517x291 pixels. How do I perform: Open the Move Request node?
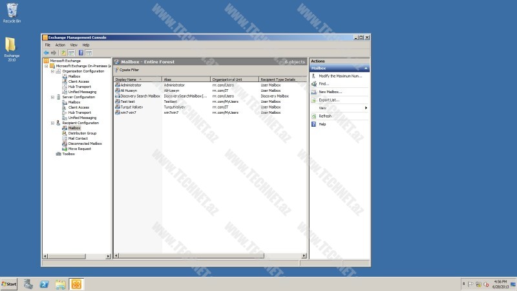(79, 149)
